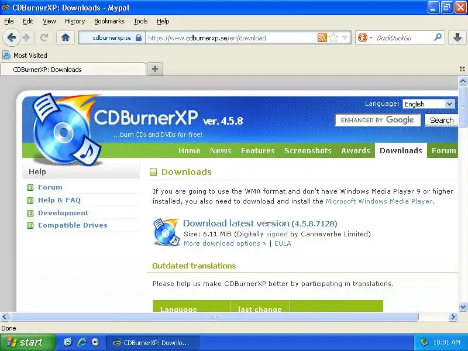The height and width of the screenshot is (351, 468).
Task: Open Compatible Drives sidebar link
Action: (73, 225)
